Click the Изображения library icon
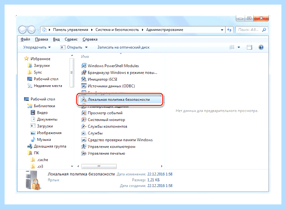This screenshot has height=209, width=286. (x=33, y=133)
